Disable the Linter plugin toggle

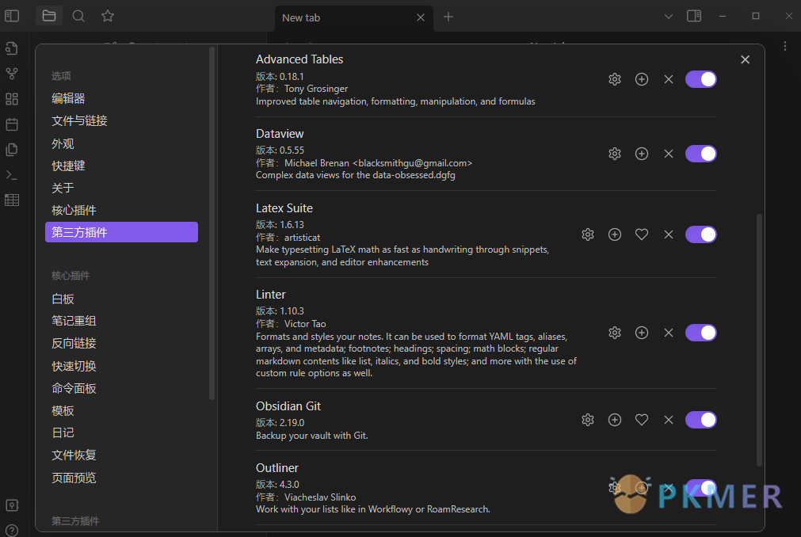pyautogui.click(x=701, y=333)
